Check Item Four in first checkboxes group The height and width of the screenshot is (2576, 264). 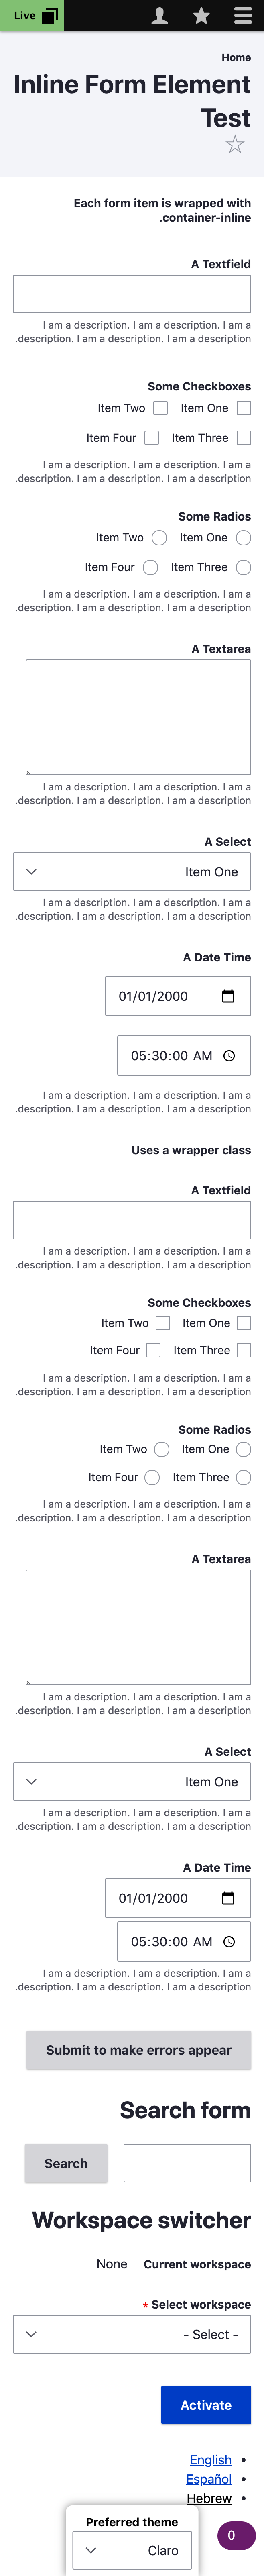[x=152, y=438]
